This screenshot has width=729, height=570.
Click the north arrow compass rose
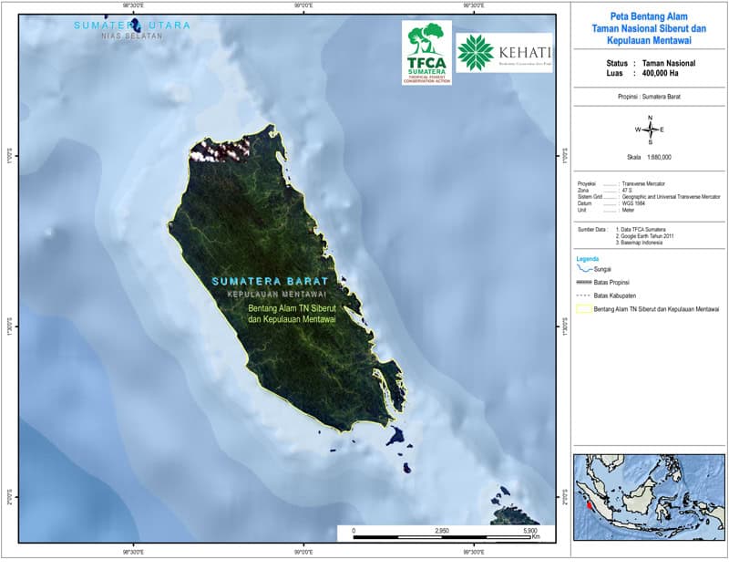click(x=650, y=130)
